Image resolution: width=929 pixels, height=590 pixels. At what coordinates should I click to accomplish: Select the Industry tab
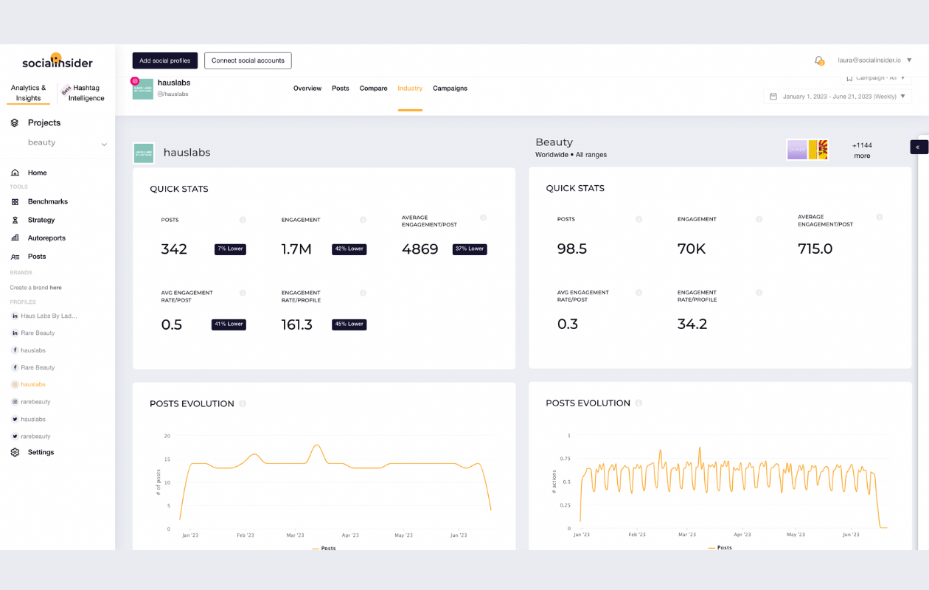[410, 88]
